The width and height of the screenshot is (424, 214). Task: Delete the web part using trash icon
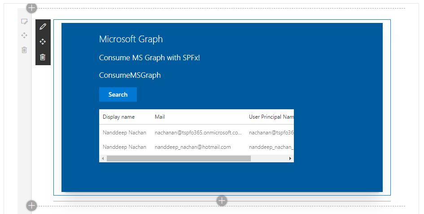[x=43, y=57]
